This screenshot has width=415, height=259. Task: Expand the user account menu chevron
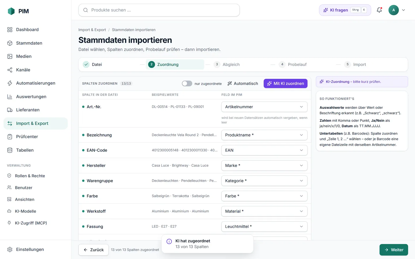click(x=403, y=10)
